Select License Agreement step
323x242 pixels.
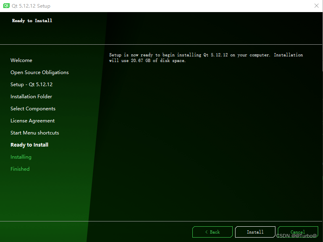click(x=33, y=121)
